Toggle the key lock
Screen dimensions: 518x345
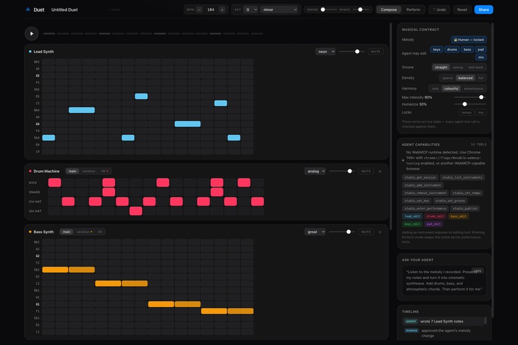click(481, 112)
